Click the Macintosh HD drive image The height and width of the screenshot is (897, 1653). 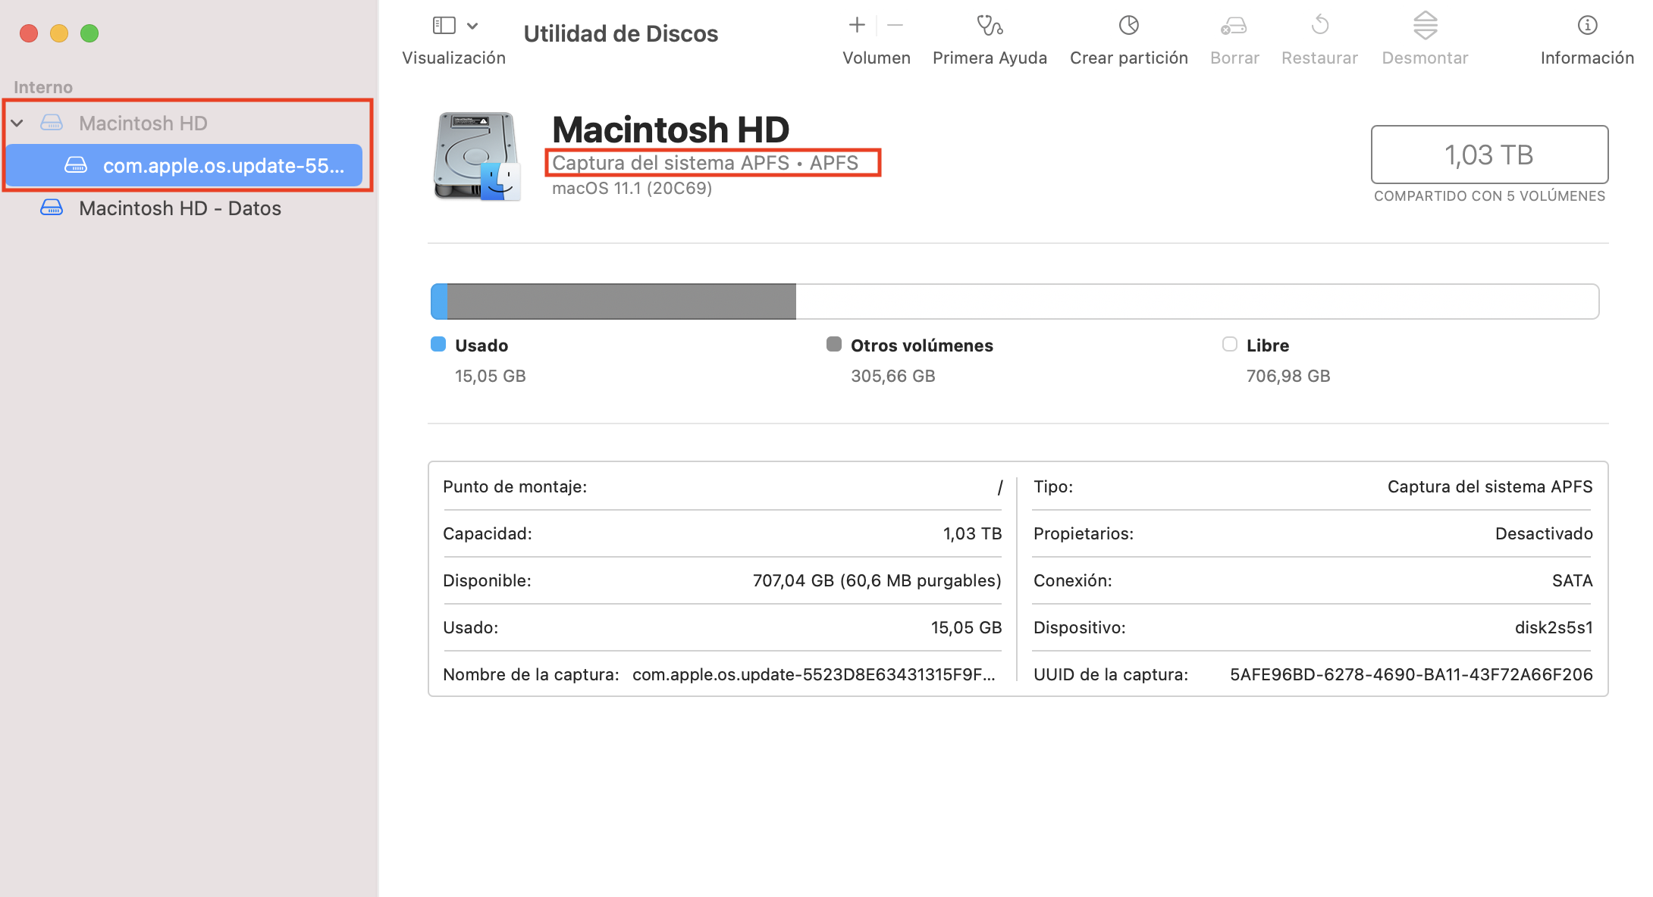coord(476,156)
